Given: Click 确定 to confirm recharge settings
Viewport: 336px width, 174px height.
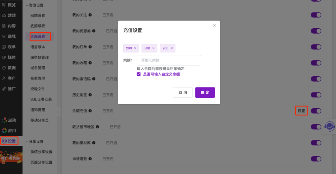Looking at the screenshot, I should [205, 92].
